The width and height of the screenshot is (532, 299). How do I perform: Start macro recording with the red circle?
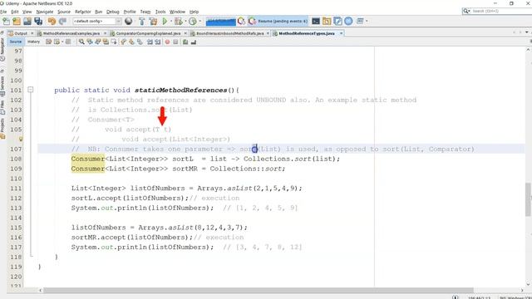(167, 42)
